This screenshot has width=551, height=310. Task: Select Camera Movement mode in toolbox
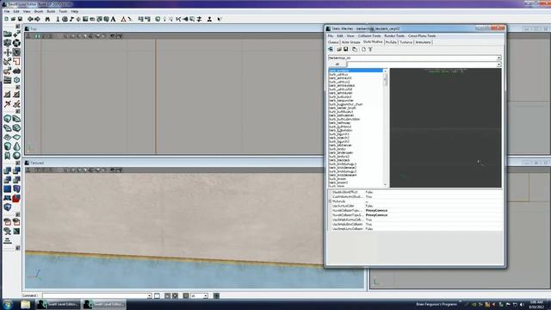8,34
